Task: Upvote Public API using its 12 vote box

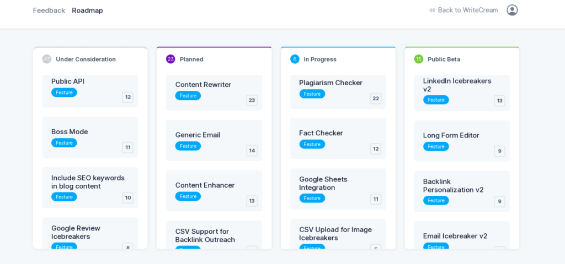Action: click(x=128, y=97)
